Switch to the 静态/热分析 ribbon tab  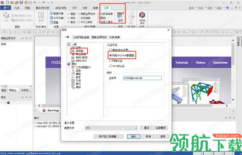click(42, 8)
